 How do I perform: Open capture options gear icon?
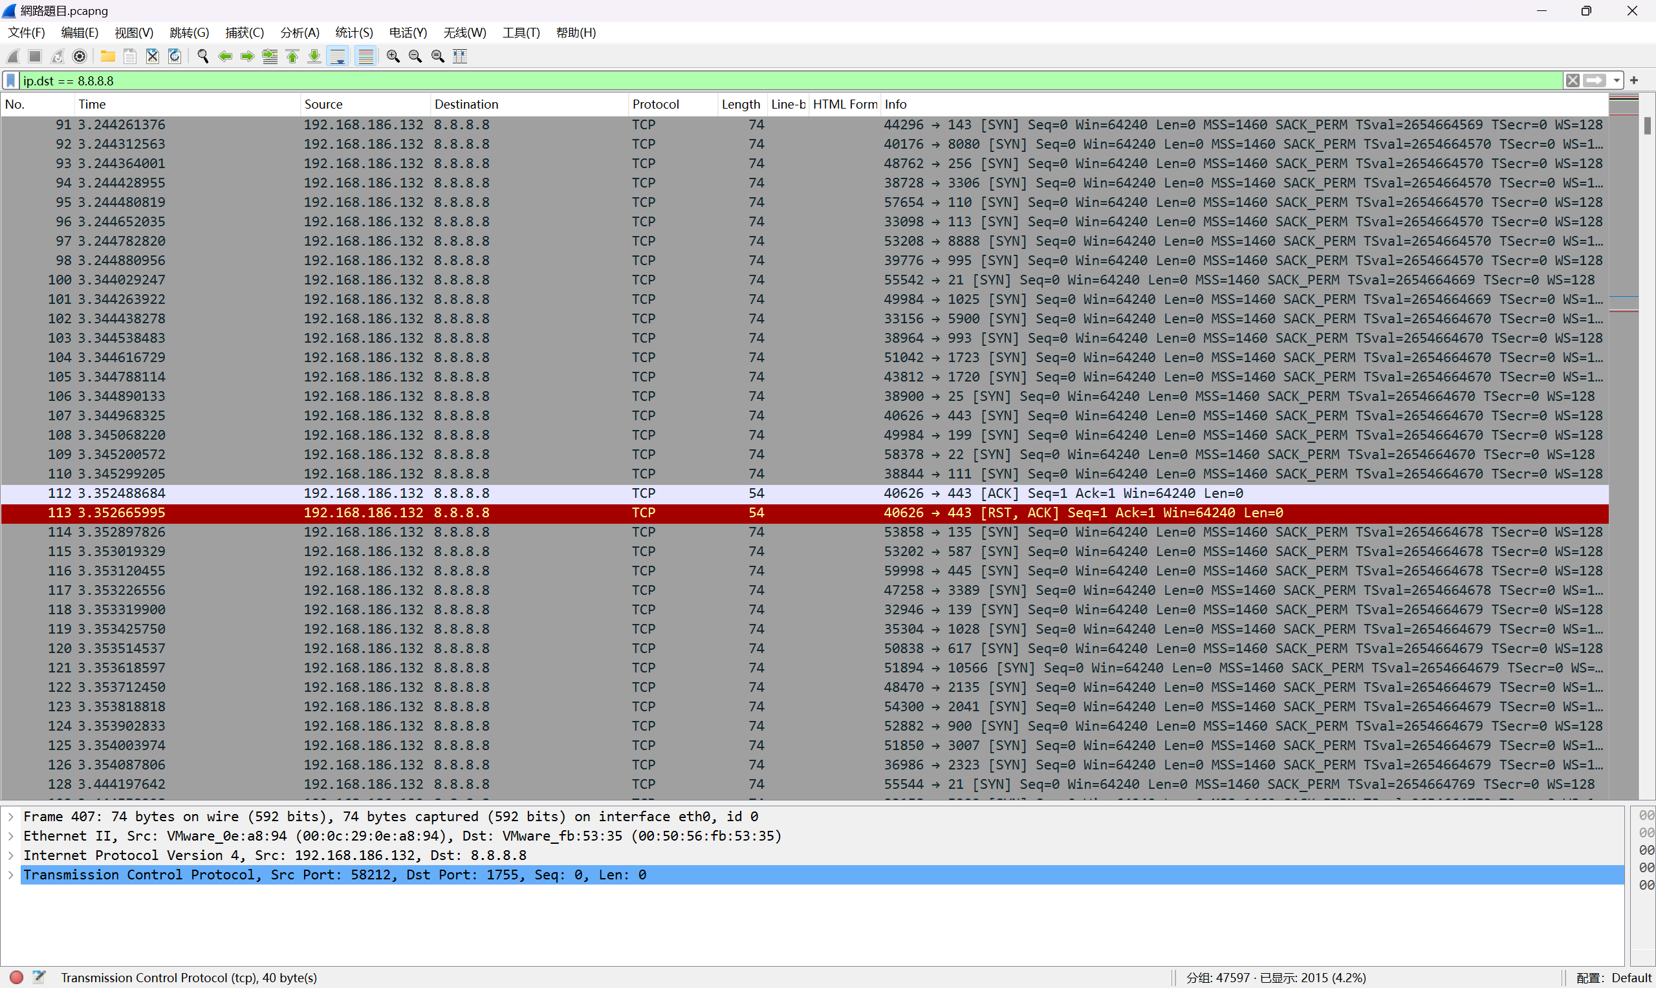(79, 57)
